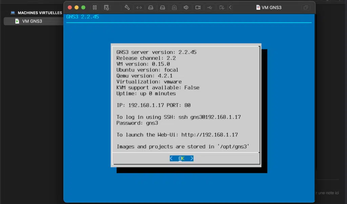The image size is (347, 204).
Task: Click the MACHINES VIRTUELLES sidebar header
Action: click(40, 13)
